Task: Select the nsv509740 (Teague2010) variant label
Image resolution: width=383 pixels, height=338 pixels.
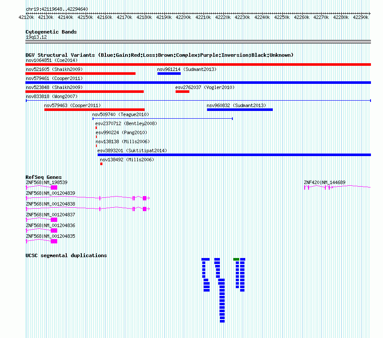Action: pyautogui.click(x=120, y=114)
